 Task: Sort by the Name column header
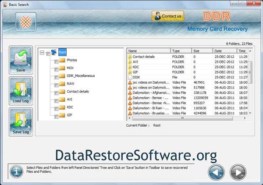click(149, 51)
